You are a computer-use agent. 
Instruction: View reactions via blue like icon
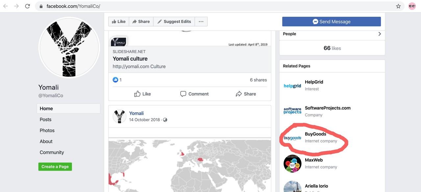pos(115,80)
